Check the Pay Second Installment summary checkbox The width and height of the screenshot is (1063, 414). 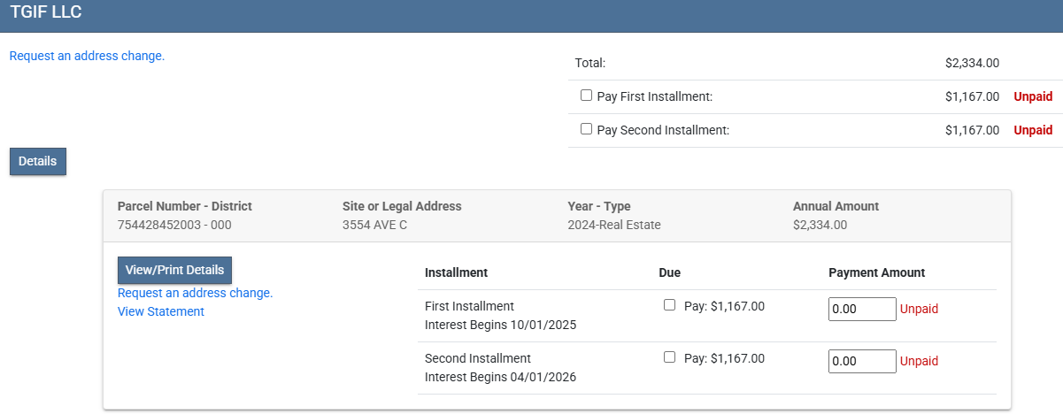(586, 129)
